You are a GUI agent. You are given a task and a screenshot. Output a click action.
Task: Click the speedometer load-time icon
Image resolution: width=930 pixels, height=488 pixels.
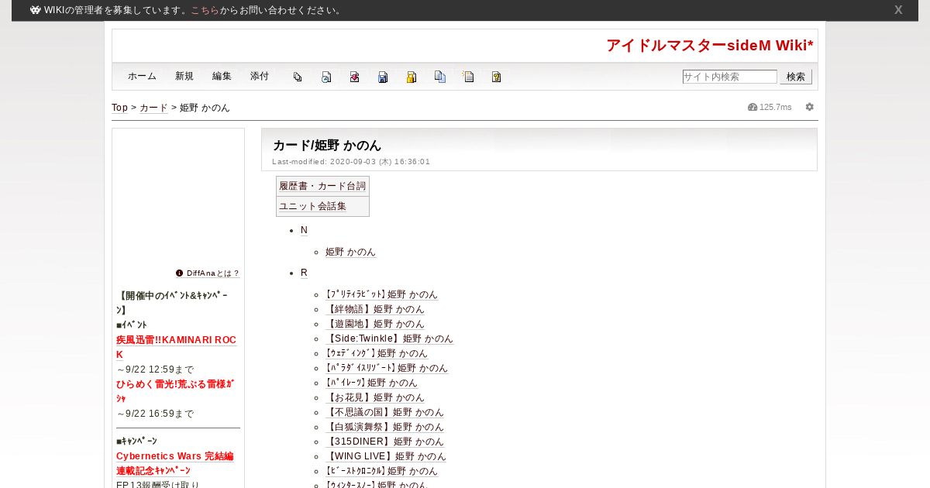point(752,107)
